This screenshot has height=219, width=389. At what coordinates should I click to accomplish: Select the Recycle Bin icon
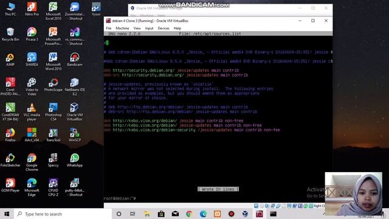click(x=10, y=35)
